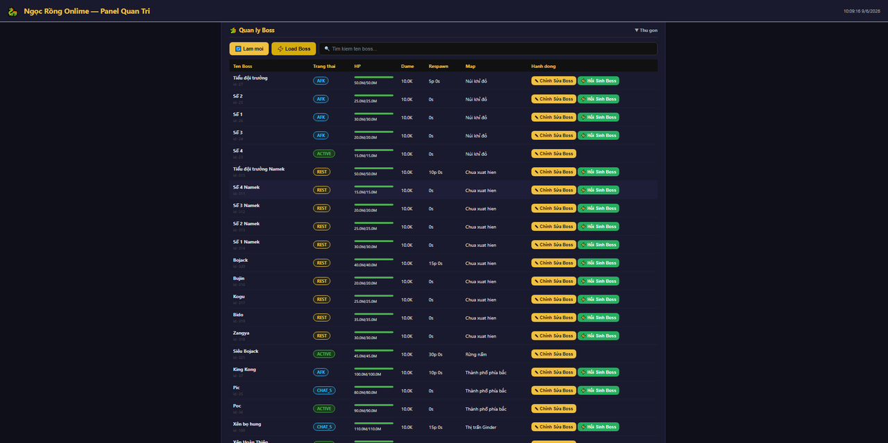Image resolution: width=888 pixels, height=443 pixels.
Task: Click the AFK badge of Số 1
Action: pyautogui.click(x=321, y=117)
